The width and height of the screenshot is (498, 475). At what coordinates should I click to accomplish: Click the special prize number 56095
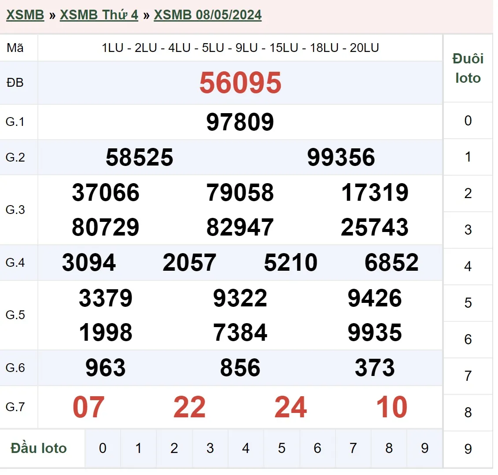pyautogui.click(x=240, y=83)
